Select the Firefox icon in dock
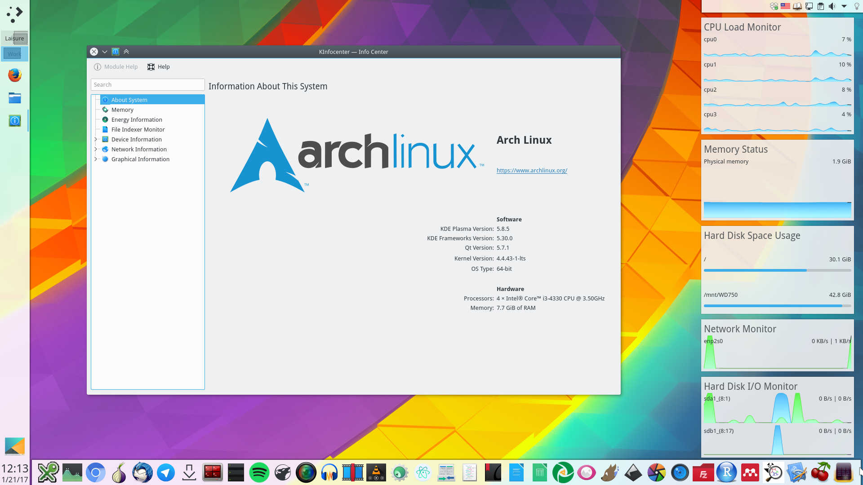The width and height of the screenshot is (863, 485). (14, 76)
